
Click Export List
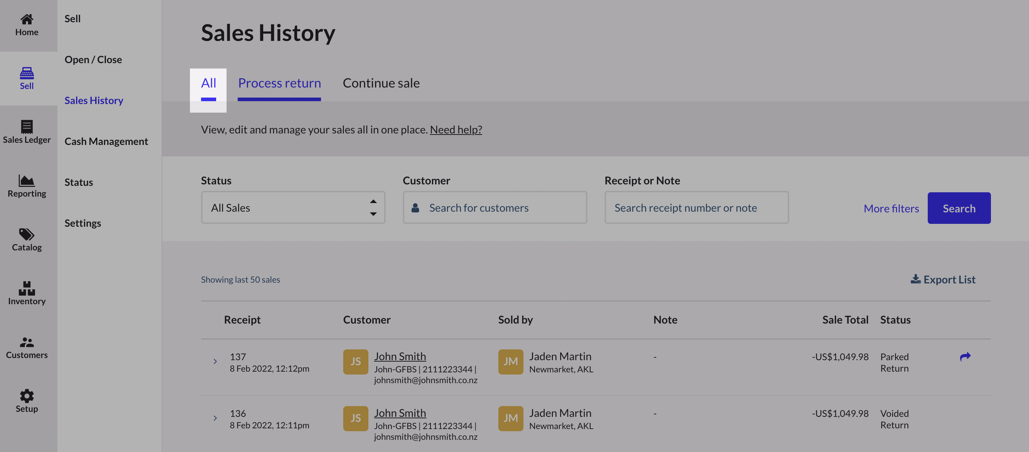[x=943, y=280]
